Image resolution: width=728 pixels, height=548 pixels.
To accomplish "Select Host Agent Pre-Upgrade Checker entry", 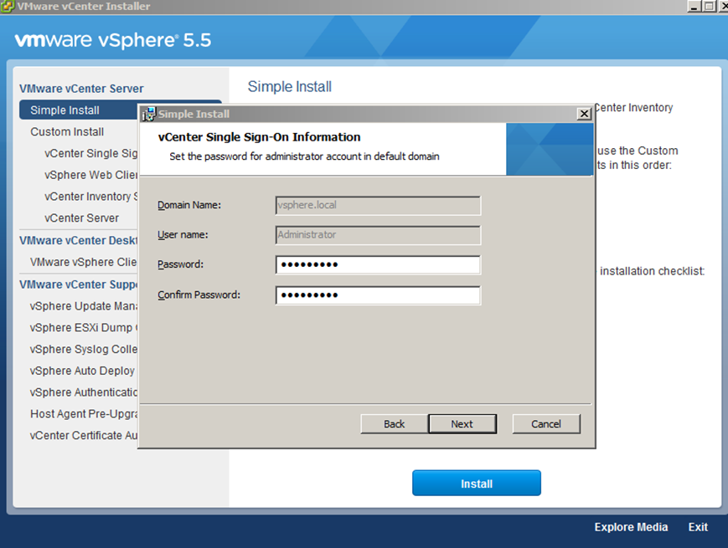I will (84, 413).
